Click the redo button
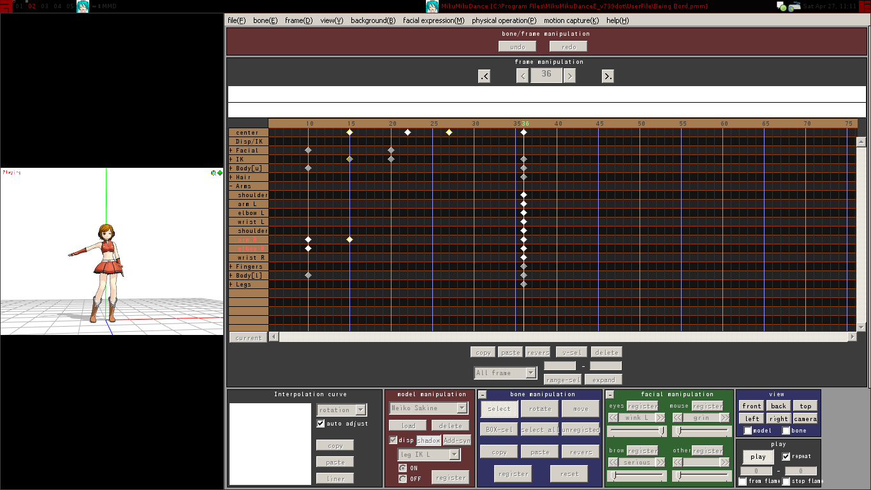Image resolution: width=871 pixels, height=490 pixels. [568, 47]
